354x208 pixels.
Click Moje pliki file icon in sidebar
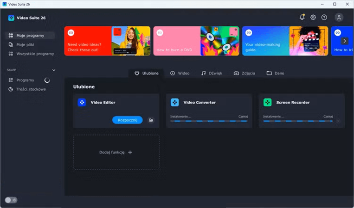point(11,44)
